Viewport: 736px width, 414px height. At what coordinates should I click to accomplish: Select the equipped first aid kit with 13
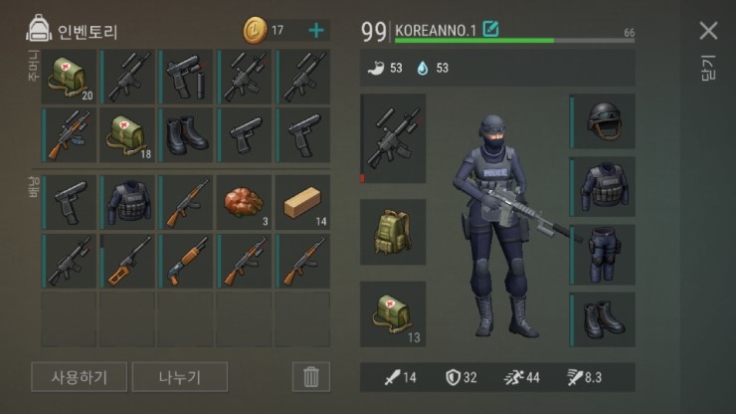click(x=393, y=313)
